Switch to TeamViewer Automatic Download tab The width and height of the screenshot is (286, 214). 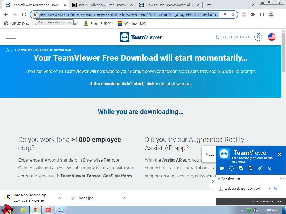coord(36,5)
